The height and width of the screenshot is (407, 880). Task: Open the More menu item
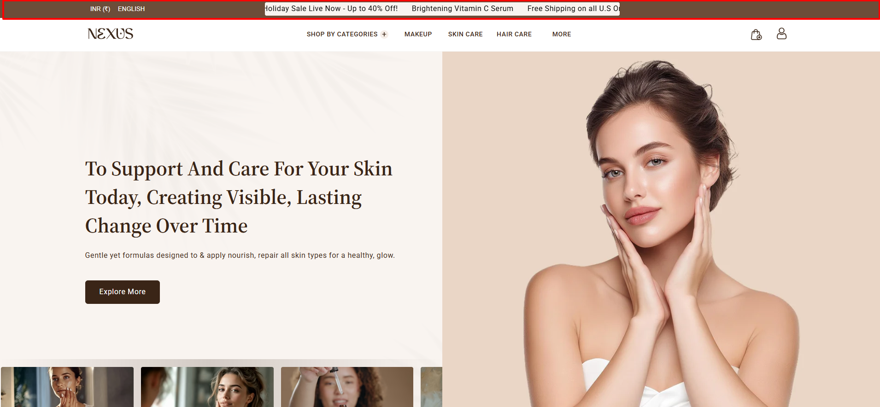562,35
